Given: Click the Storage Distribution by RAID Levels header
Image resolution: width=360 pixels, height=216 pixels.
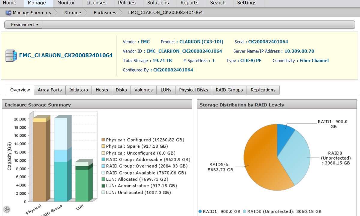Looking at the screenshot, I should (x=277, y=105).
